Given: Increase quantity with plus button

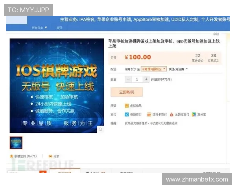Looking at the screenshot, I should pos(146,79).
